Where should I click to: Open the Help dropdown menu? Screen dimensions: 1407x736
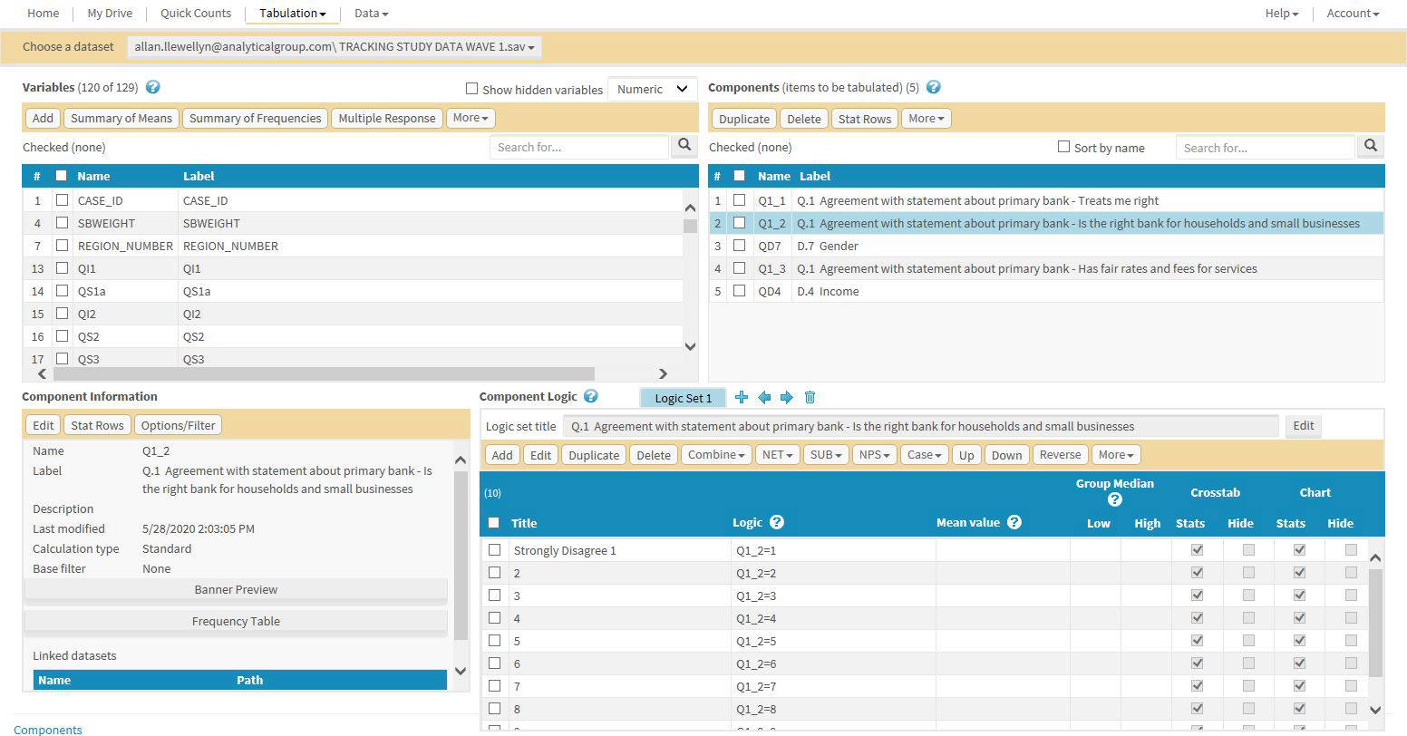pos(1282,13)
